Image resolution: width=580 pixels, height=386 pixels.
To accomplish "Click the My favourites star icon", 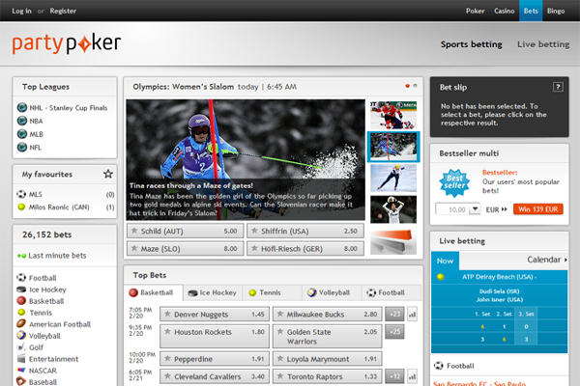I will click(108, 174).
